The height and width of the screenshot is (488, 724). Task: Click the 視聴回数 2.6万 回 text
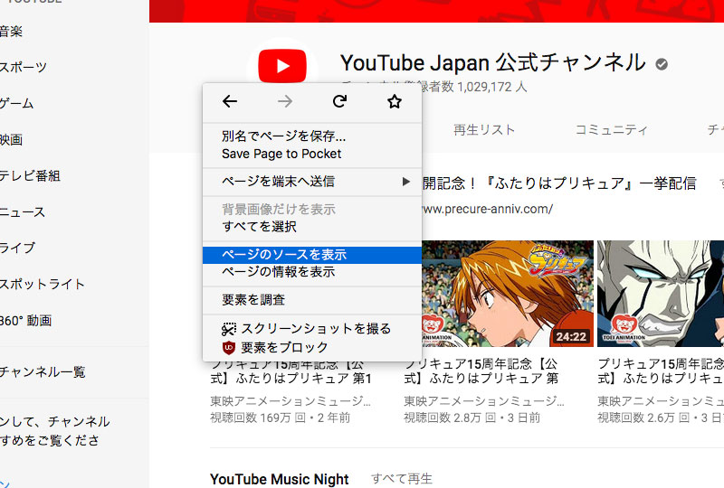(661, 418)
